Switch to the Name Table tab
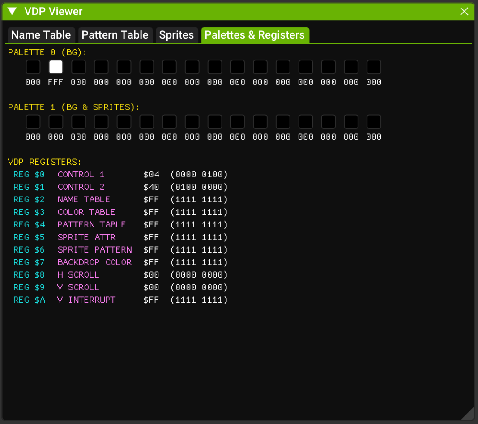This screenshot has width=478, height=424. click(x=41, y=35)
